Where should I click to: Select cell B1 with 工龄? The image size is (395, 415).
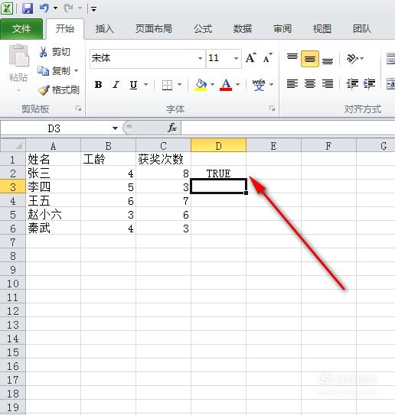[108, 159]
